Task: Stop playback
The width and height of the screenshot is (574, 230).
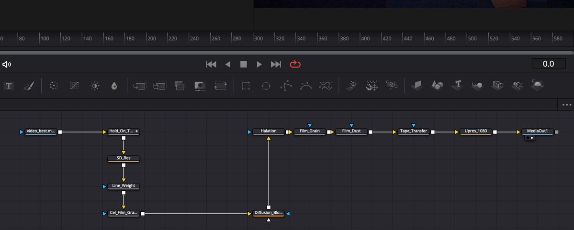Action: point(244,65)
